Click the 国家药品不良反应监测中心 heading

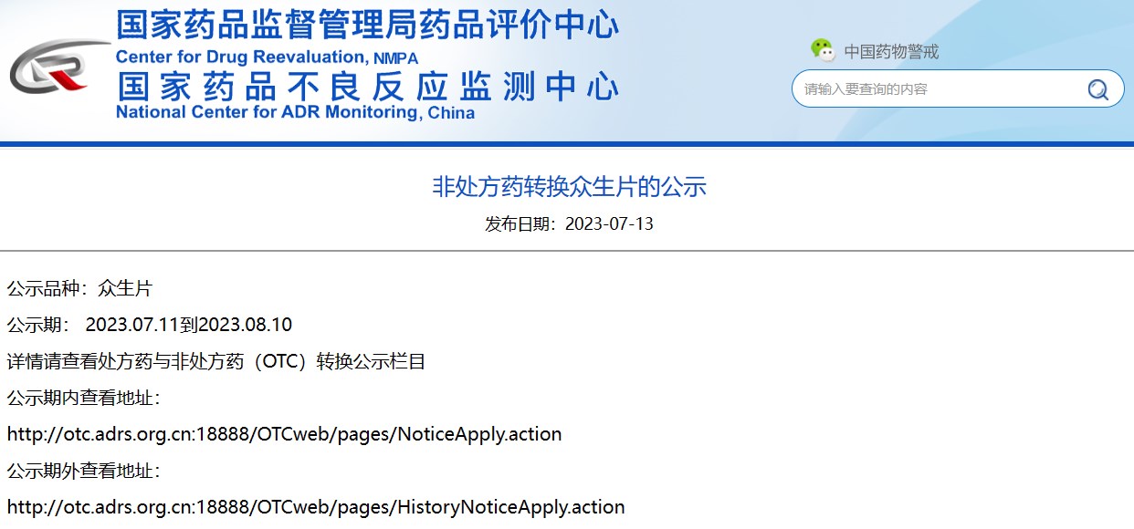[367, 87]
